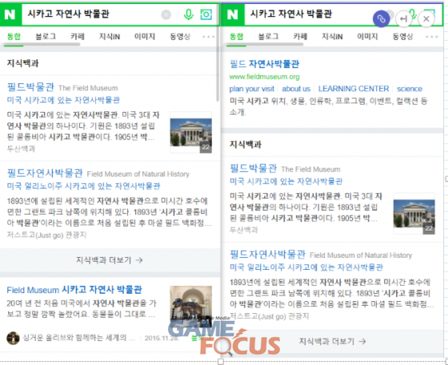The width and height of the screenshot is (448, 365).
Task: Select 통합 tab in left pane
Action: click(14, 37)
